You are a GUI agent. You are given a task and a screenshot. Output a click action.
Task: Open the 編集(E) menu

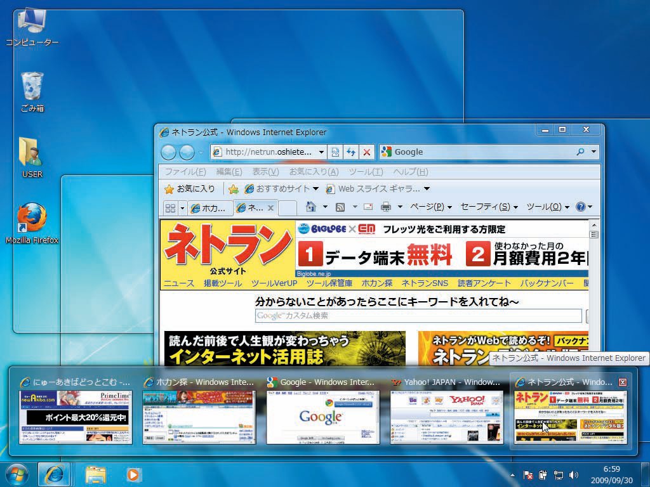[229, 171]
